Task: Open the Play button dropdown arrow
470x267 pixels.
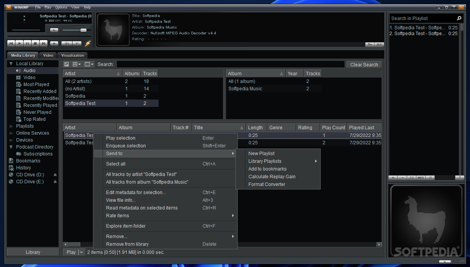Action: pos(81,252)
